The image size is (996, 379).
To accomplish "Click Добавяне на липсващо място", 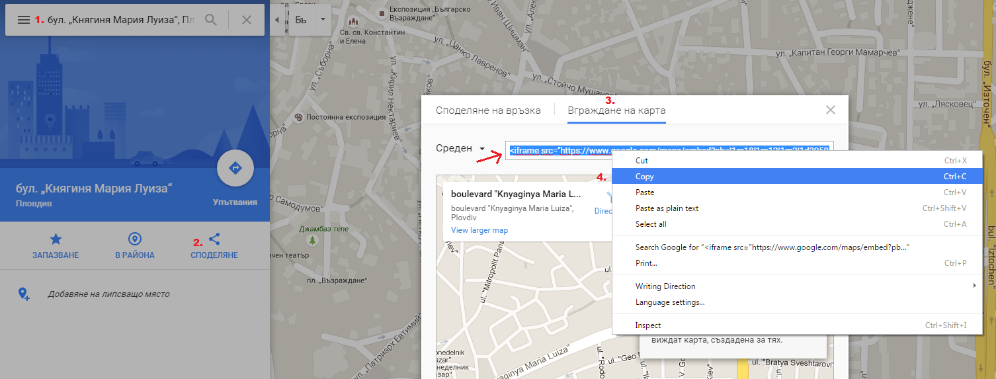I will (108, 294).
